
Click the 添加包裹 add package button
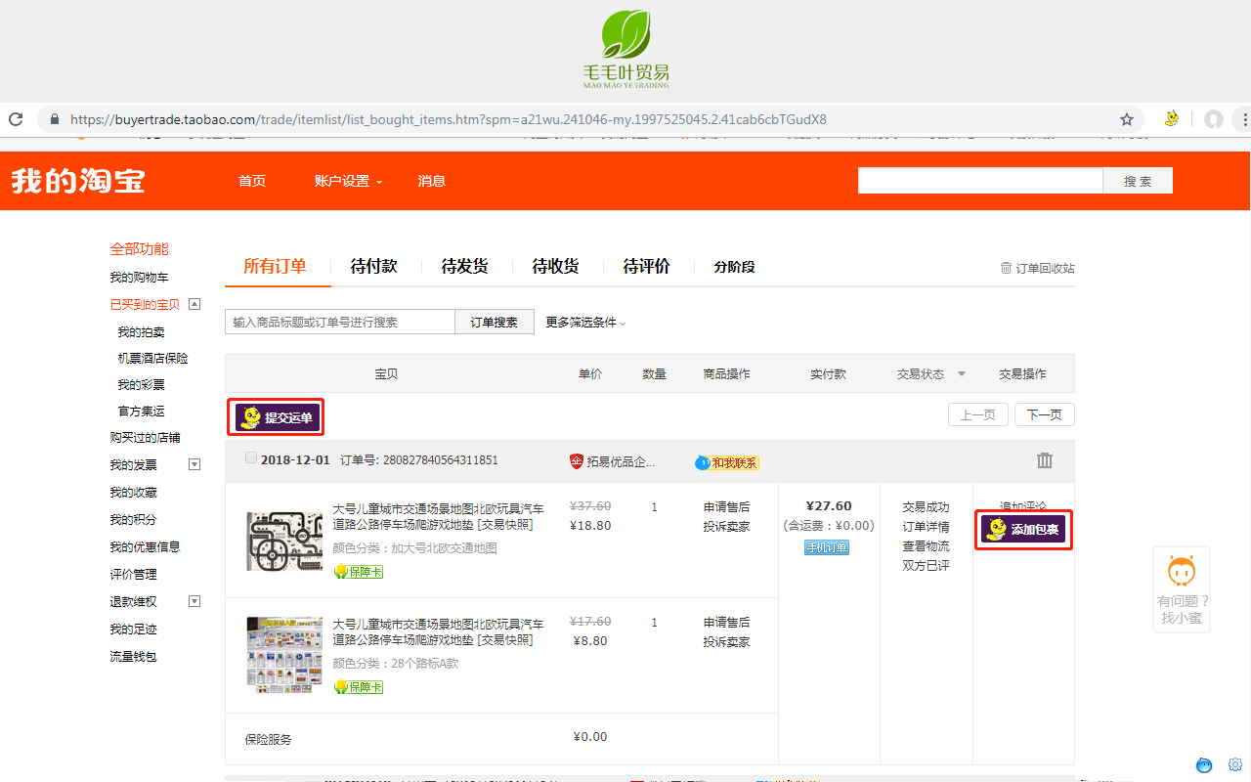pos(1023,529)
